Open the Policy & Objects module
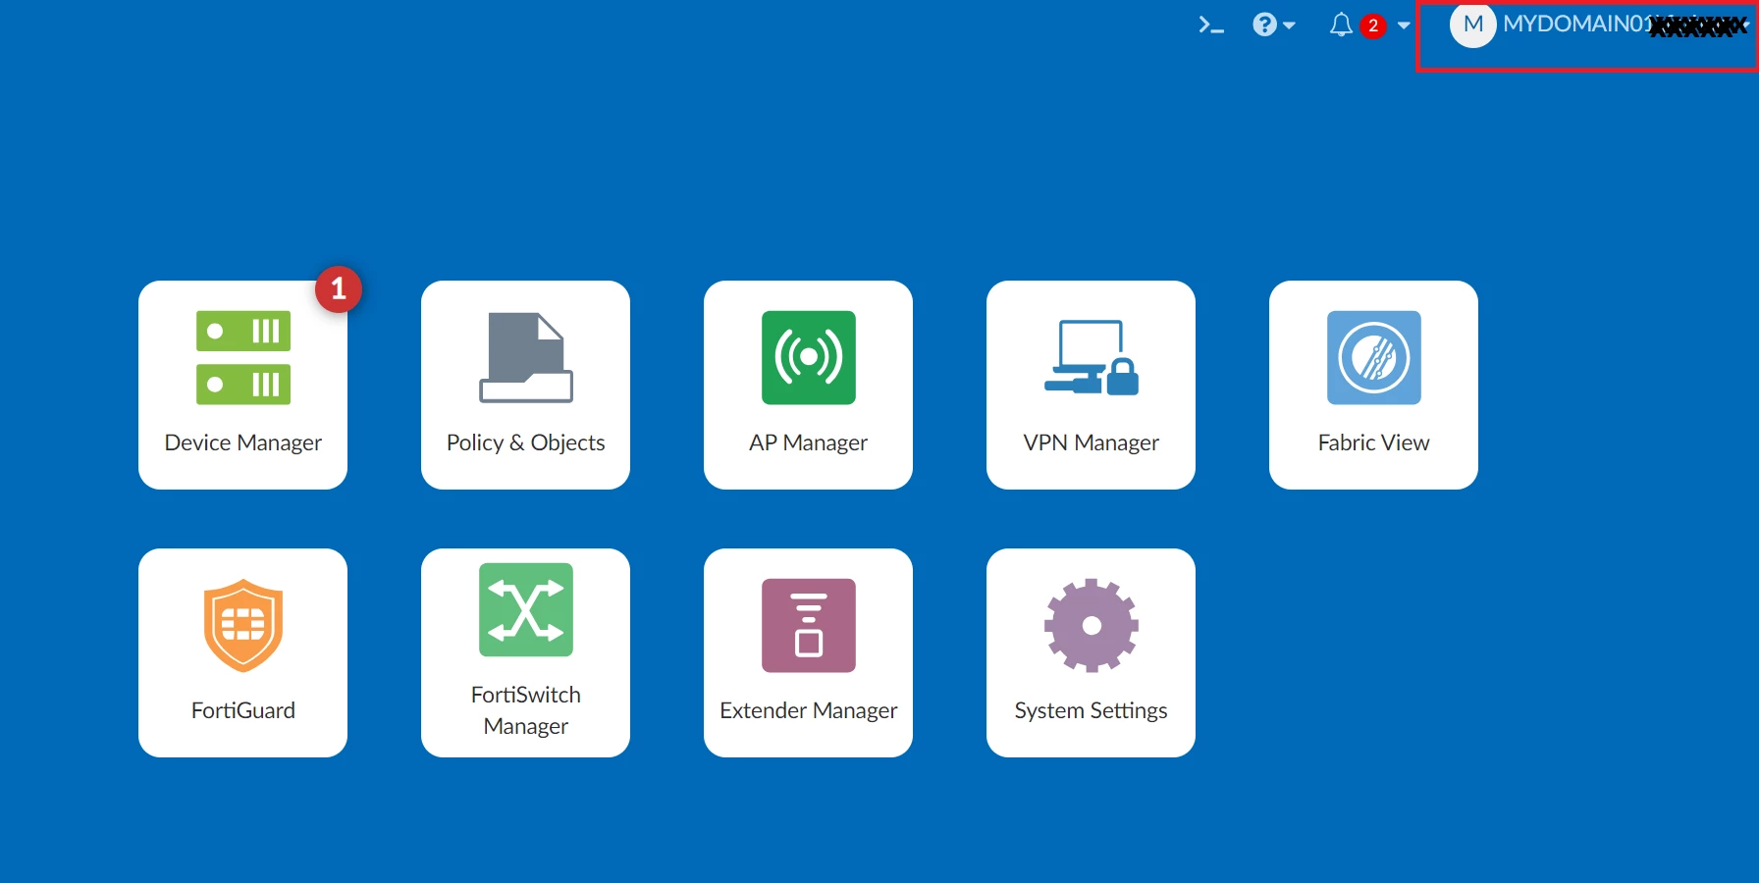1759x883 pixels. click(x=525, y=385)
